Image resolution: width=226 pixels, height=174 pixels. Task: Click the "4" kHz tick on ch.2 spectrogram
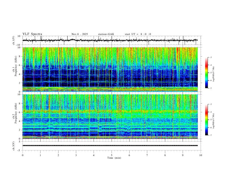20,121
